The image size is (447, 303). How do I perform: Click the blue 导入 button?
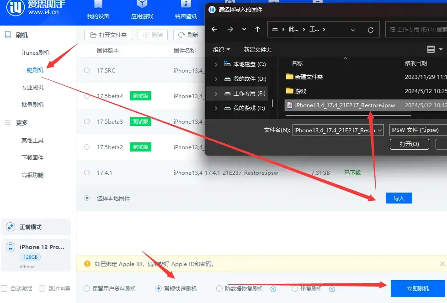(x=399, y=198)
